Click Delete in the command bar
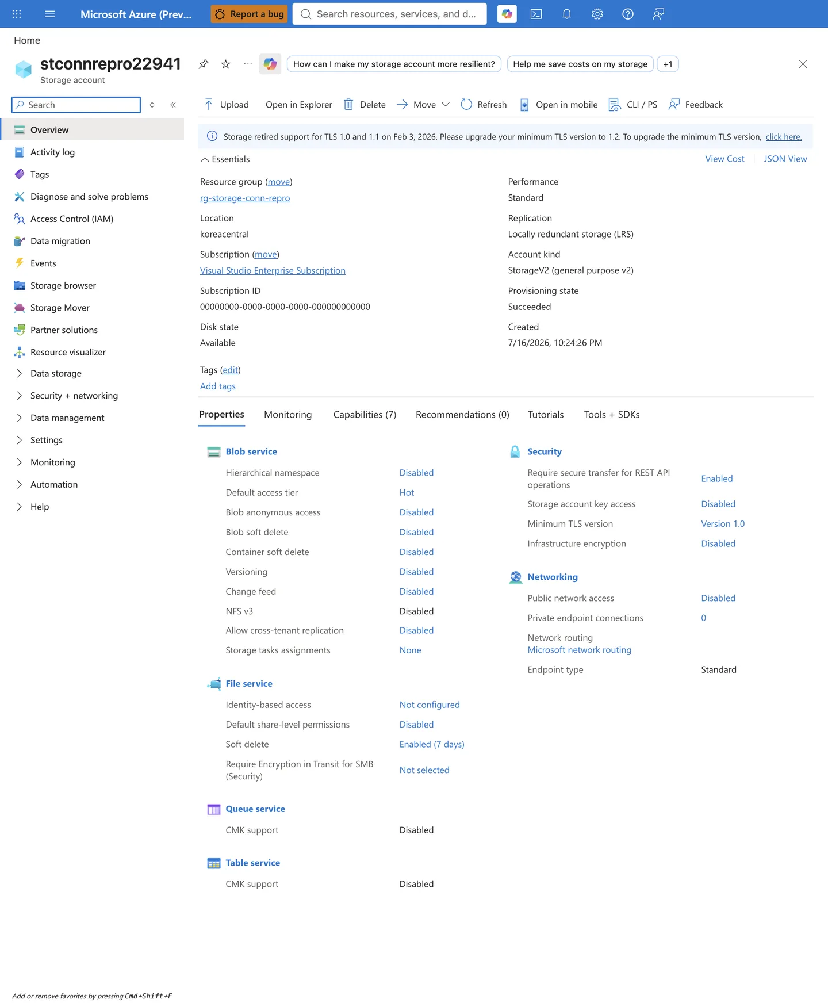Viewport: 828px width, 1003px height. click(365, 104)
